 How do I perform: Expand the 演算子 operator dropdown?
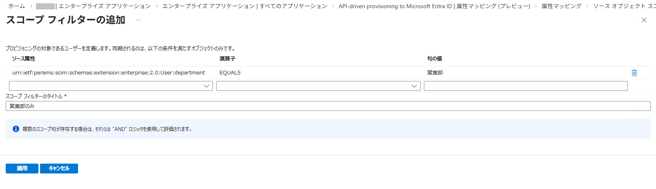[318, 86]
